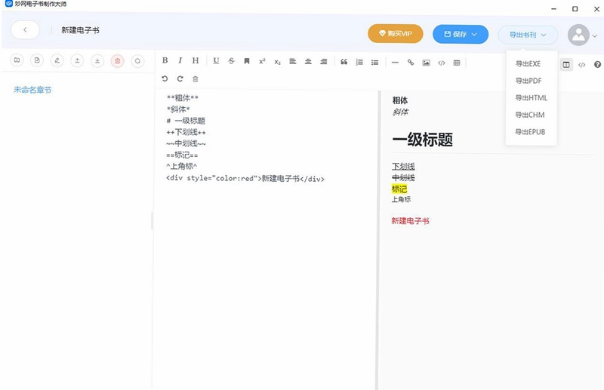
Task: Undo the last edit
Action: pos(165,78)
